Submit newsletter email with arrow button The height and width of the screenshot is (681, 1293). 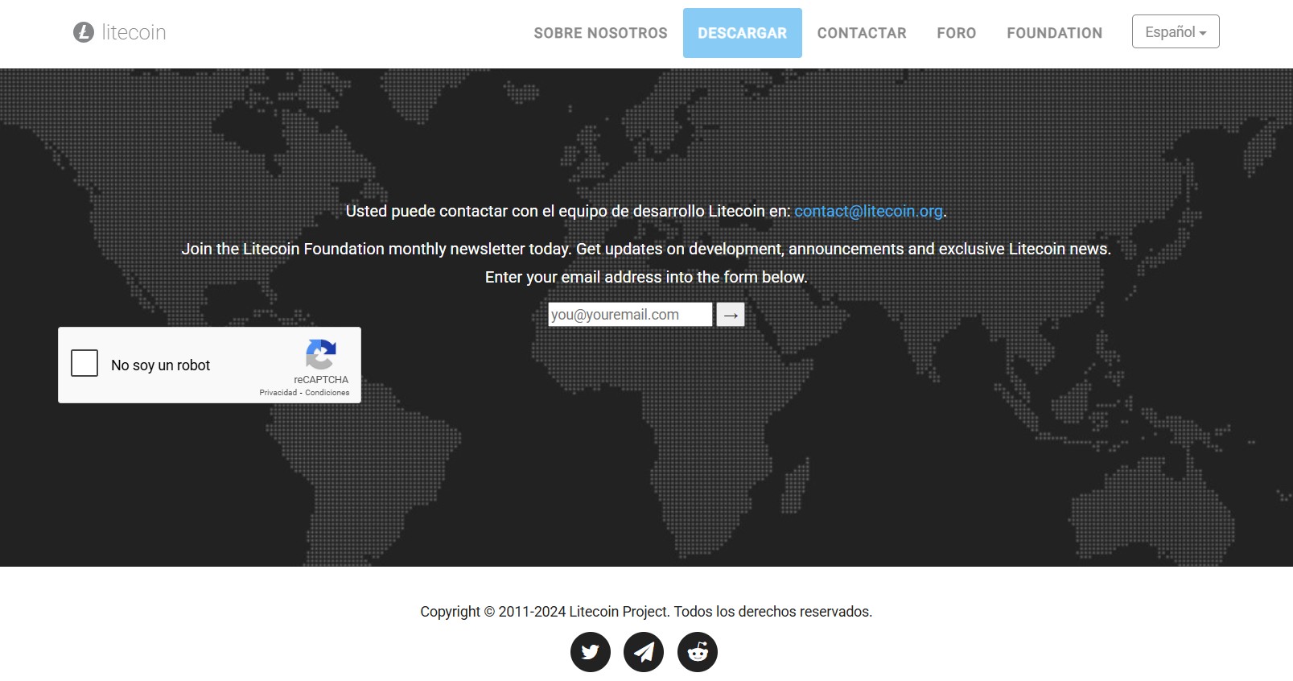coord(731,315)
